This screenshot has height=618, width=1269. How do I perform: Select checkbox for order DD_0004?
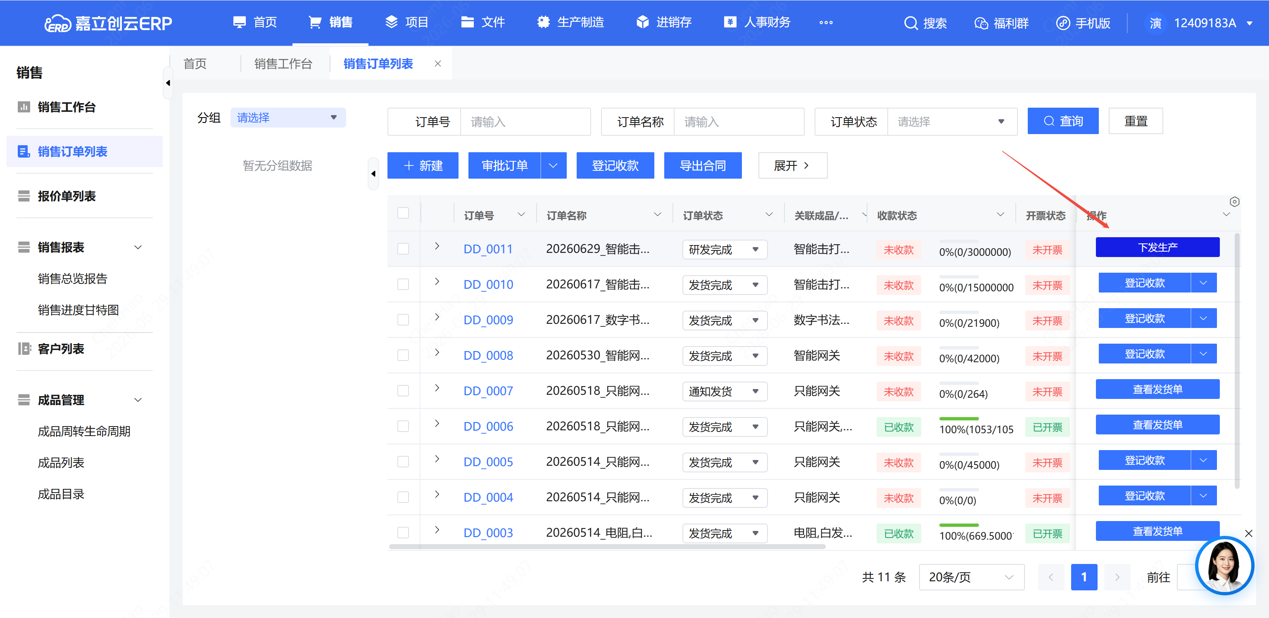pos(403,497)
